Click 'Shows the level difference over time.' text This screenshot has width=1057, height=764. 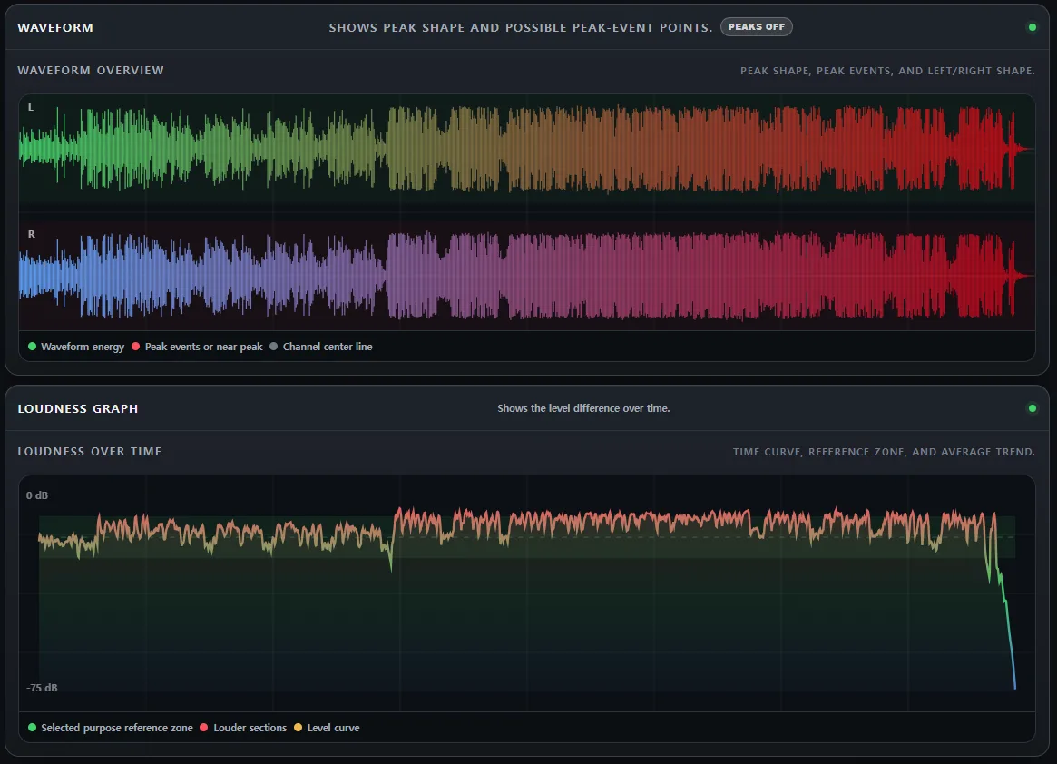583,408
